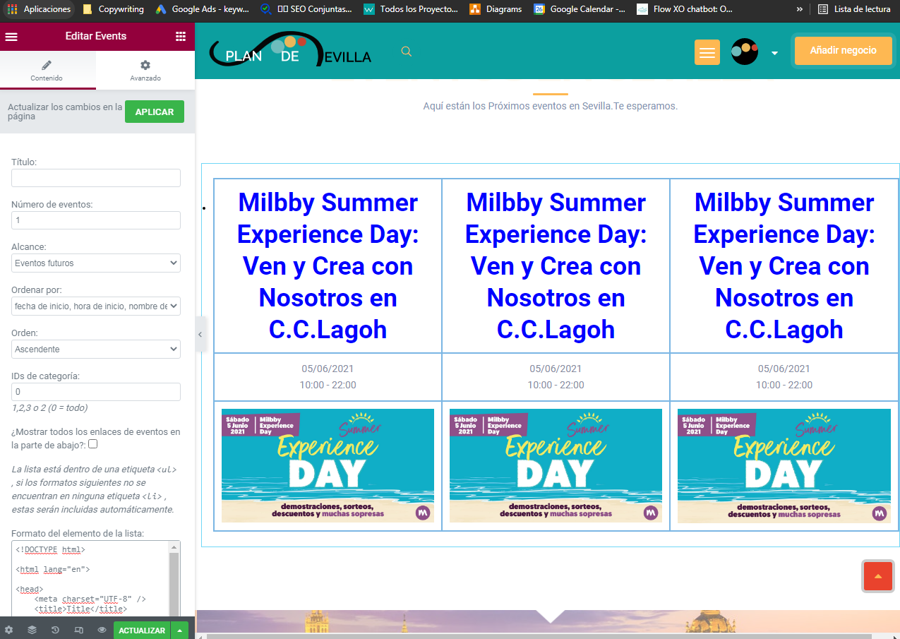Open the Elementor hamburger menu
The height and width of the screenshot is (639, 900).
click(x=11, y=36)
